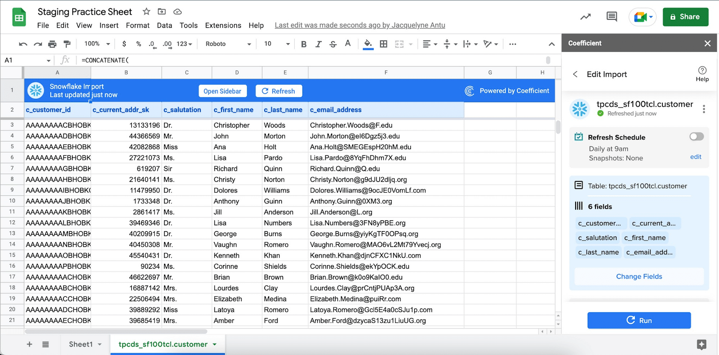Open Google Sheets home icon

pyautogui.click(x=19, y=18)
